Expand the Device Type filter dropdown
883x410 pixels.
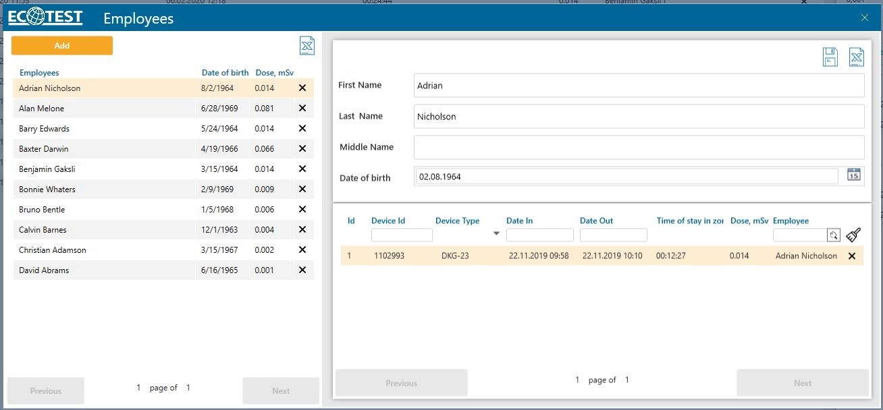[x=496, y=234]
